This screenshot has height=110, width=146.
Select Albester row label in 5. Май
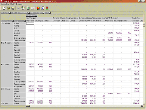(x=20, y=103)
